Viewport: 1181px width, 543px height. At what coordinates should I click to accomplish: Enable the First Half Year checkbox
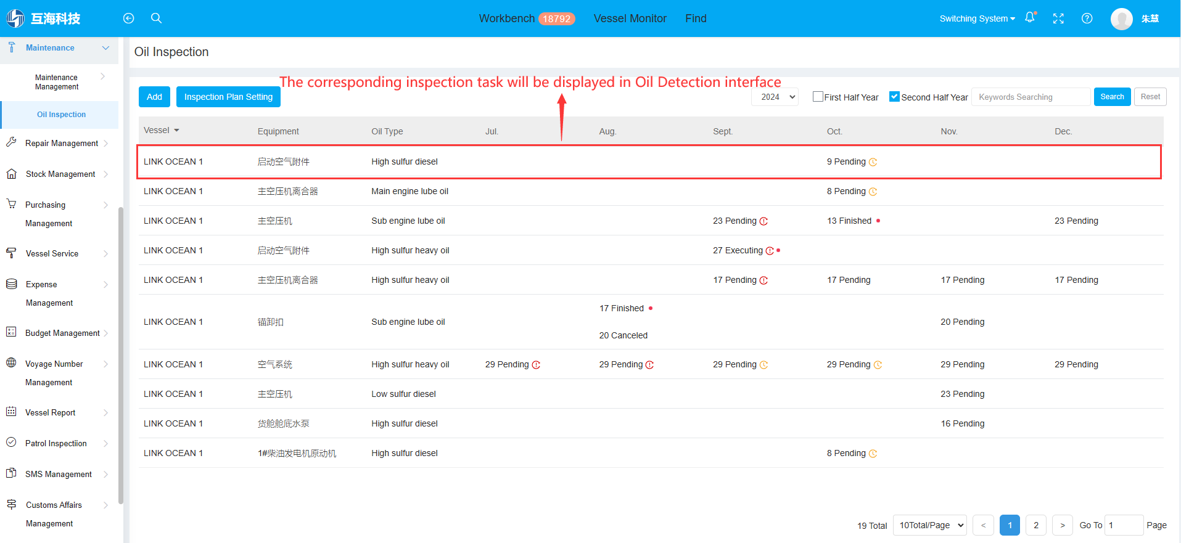pos(818,97)
